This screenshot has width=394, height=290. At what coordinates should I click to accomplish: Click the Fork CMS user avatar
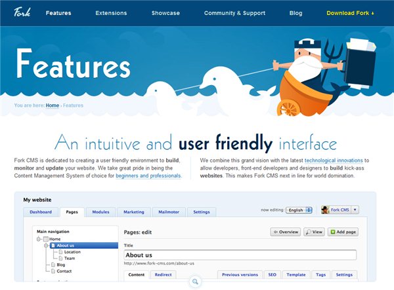pos(325,209)
